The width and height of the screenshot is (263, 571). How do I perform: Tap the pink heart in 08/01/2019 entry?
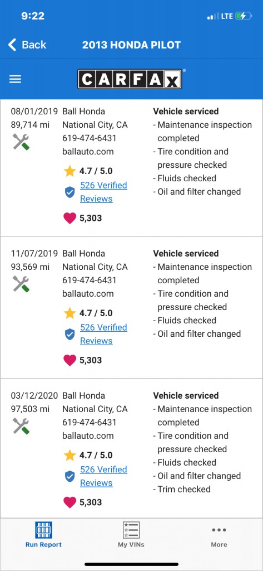click(x=70, y=218)
